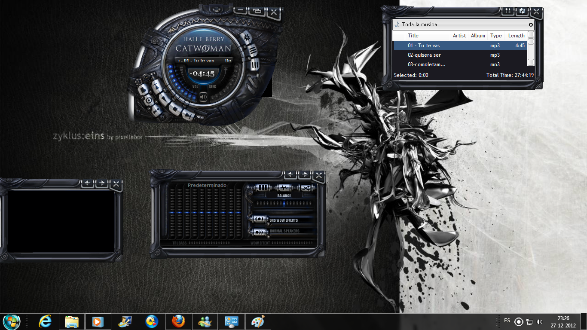Image resolution: width=587 pixels, height=330 pixels.
Task: Click the right arrow to switch equalizer view
Action: [x=305, y=175]
